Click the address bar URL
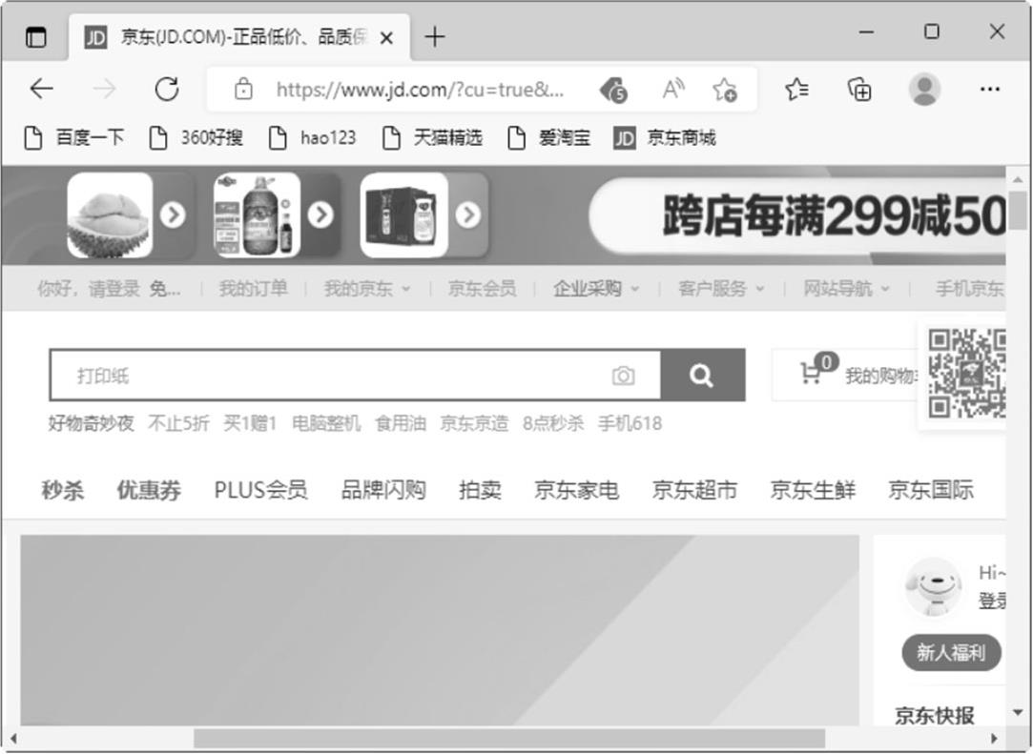The width and height of the screenshot is (1033, 754). 420,90
